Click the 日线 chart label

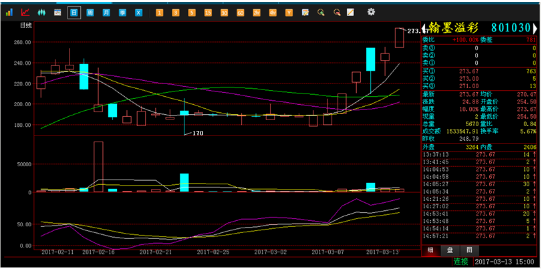coord(26,25)
